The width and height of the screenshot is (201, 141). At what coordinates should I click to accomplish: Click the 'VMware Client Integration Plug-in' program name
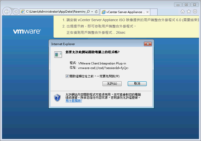102,63
